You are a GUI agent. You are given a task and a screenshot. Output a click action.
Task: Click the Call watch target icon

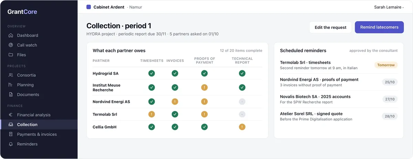[11, 45]
